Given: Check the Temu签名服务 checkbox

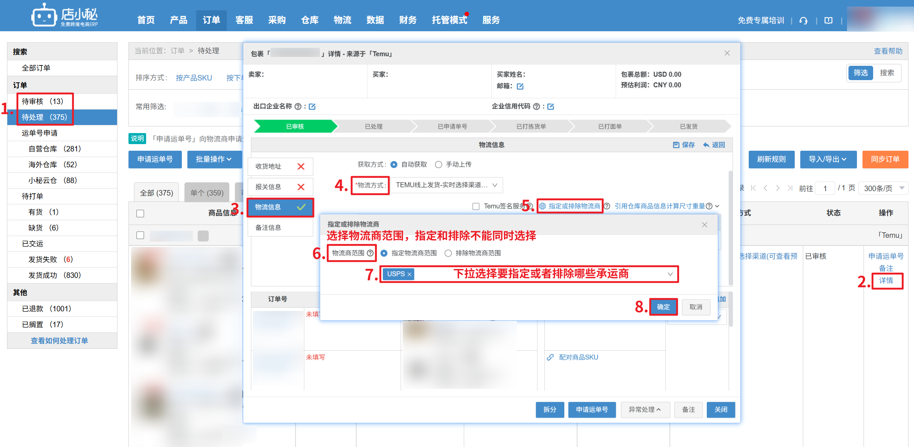Looking at the screenshot, I should pyautogui.click(x=476, y=206).
